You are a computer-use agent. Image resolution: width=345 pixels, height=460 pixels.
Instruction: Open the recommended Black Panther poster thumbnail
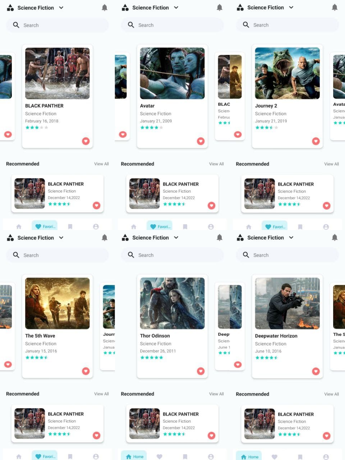point(30,194)
